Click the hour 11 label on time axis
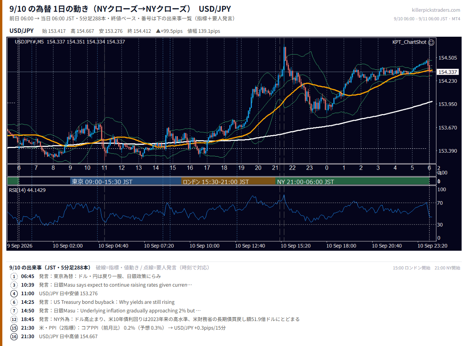This screenshot has width=468, height=346. click(105, 168)
